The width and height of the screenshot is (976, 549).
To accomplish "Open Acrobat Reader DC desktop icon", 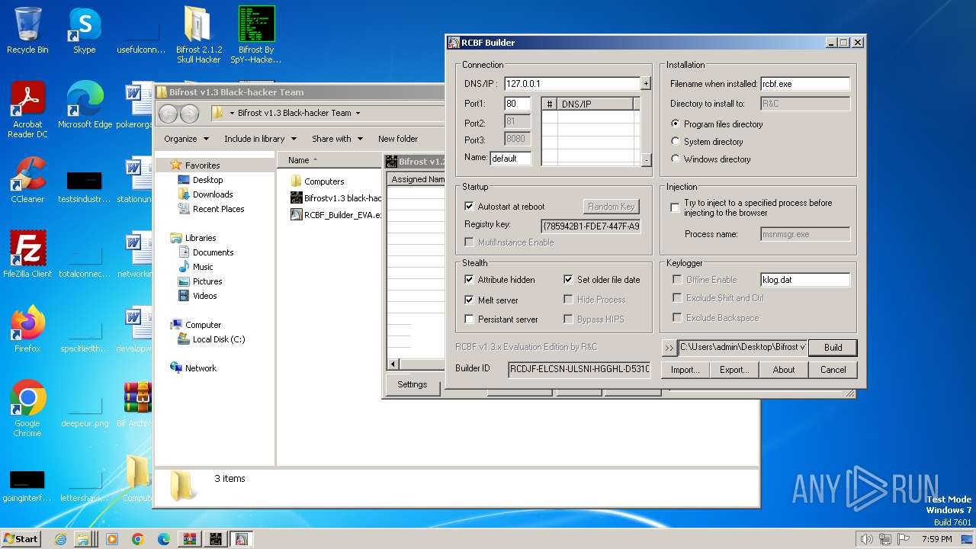I will 27,111.
